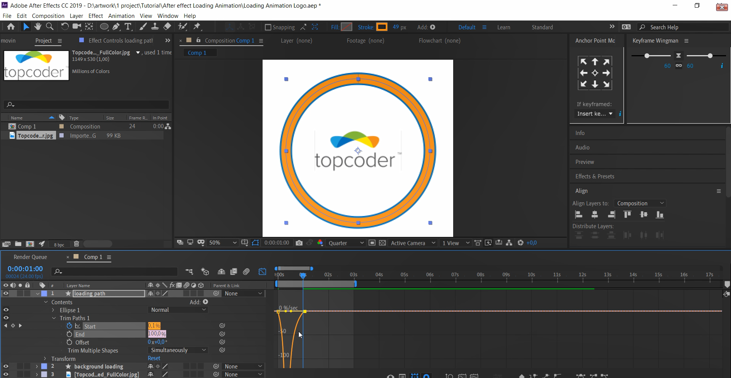Image resolution: width=731 pixels, height=378 pixels.
Task: Expand the Transform group
Action: tap(45, 359)
